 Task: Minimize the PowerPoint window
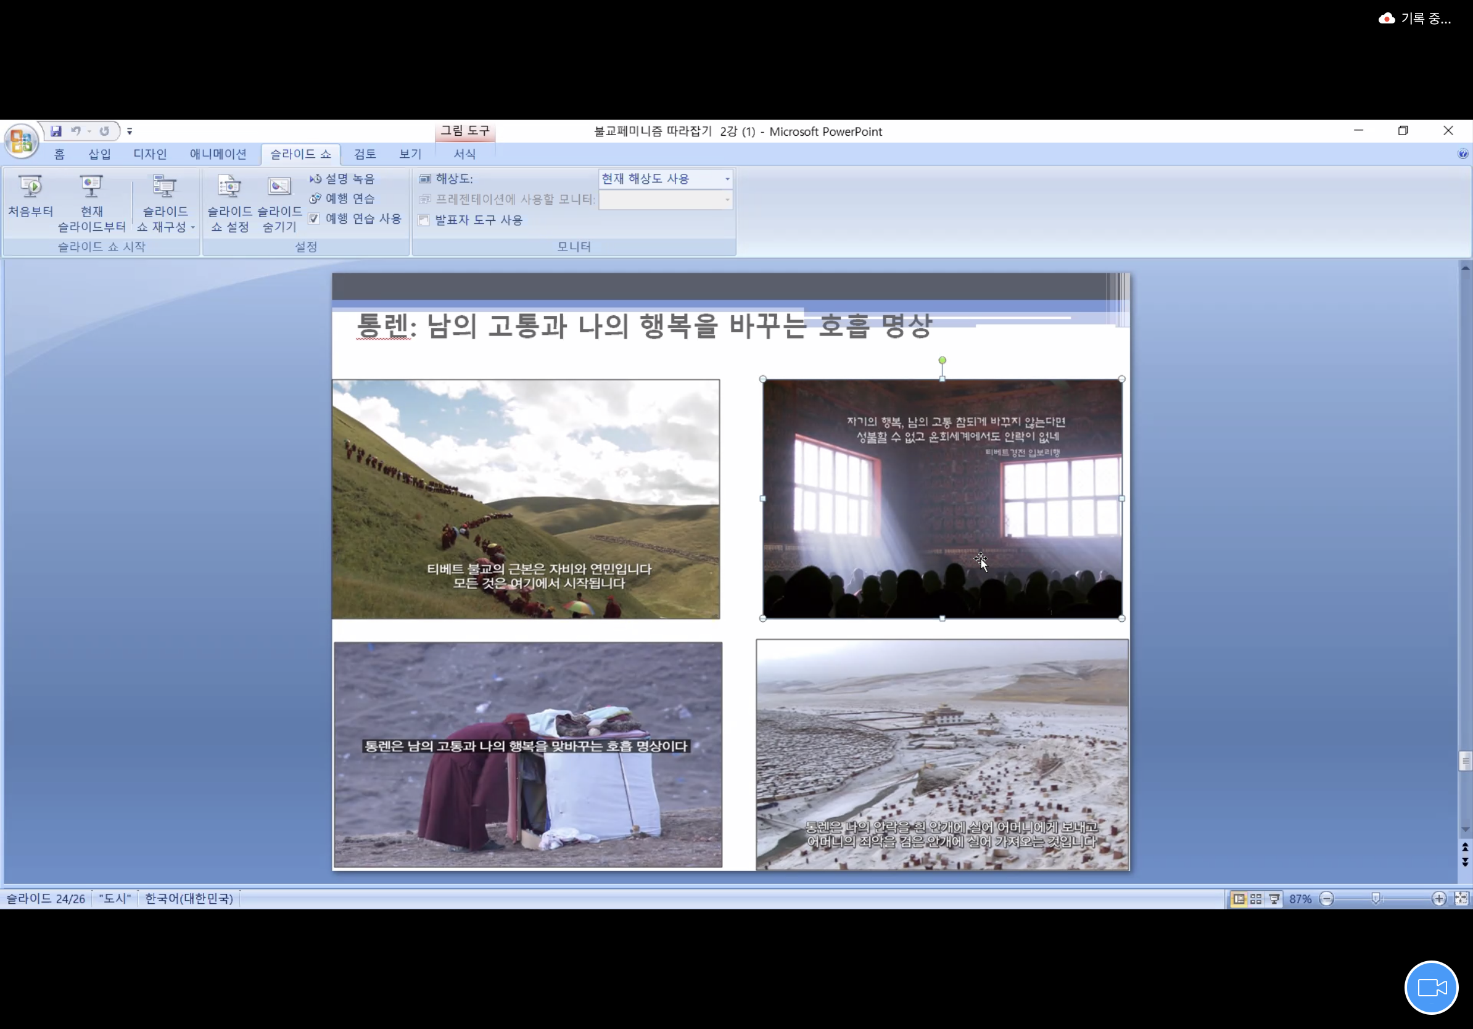tap(1358, 131)
